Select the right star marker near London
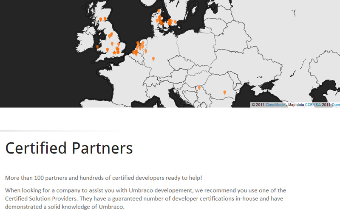The image size is (340, 212). click(x=118, y=52)
